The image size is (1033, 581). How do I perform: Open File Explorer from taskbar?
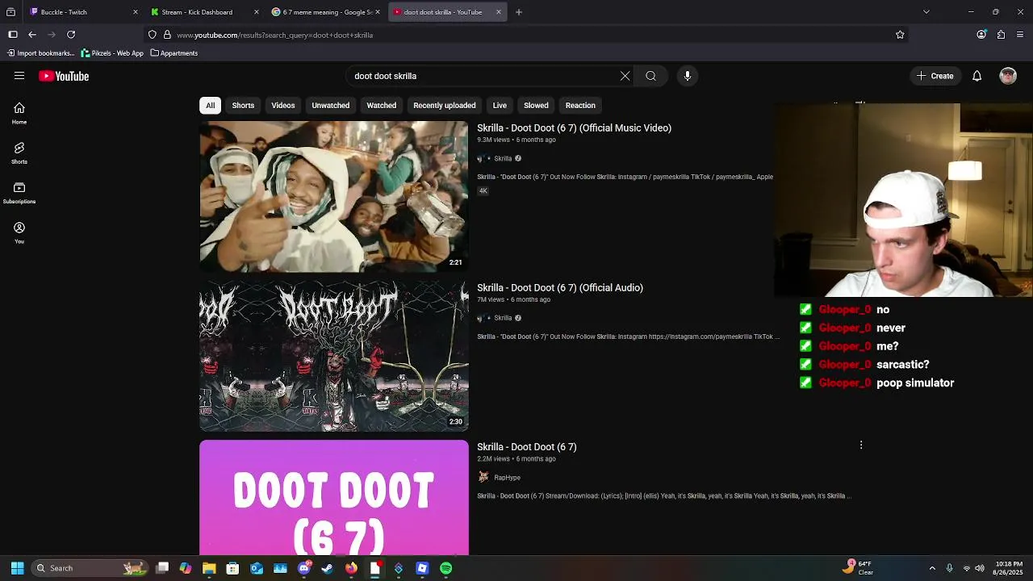click(209, 568)
